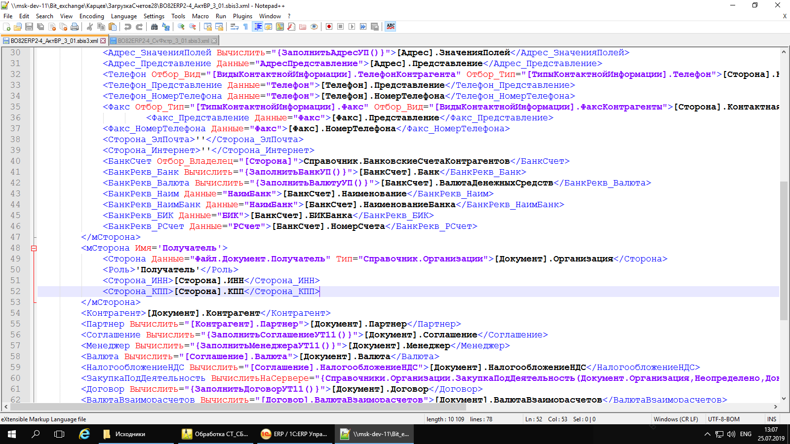Click the Open file folder icon
Image resolution: width=790 pixels, height=444 pixels.
(x=18, y=27)
